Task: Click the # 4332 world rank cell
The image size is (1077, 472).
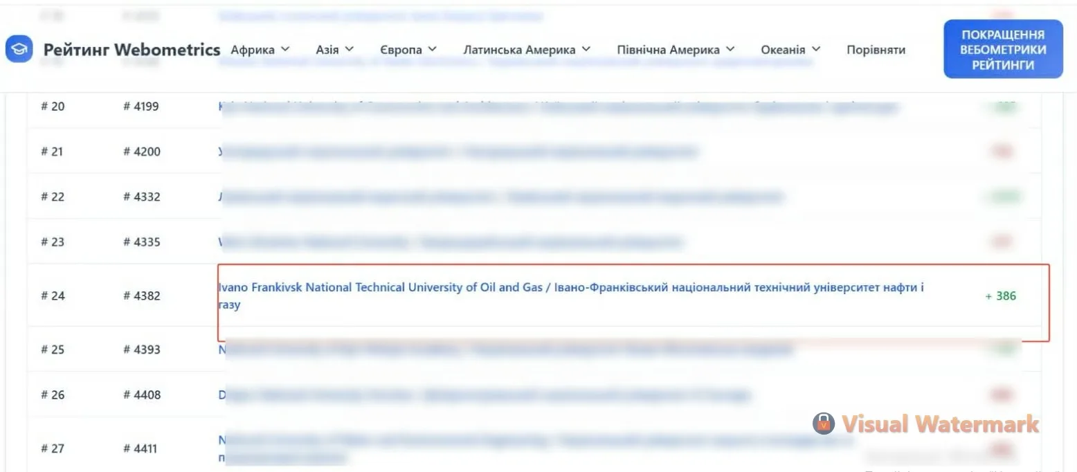Action: [142, 197]
